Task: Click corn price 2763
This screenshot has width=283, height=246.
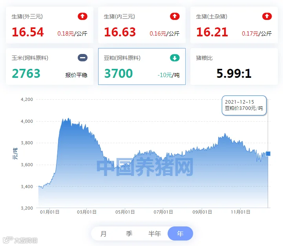Action: tap(26, 74)
